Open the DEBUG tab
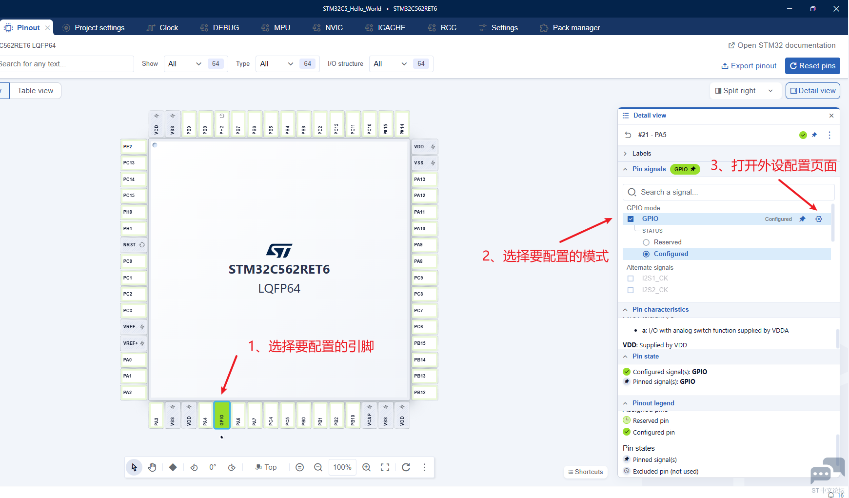This screenshot has height=498, width=849. point(220,28)
